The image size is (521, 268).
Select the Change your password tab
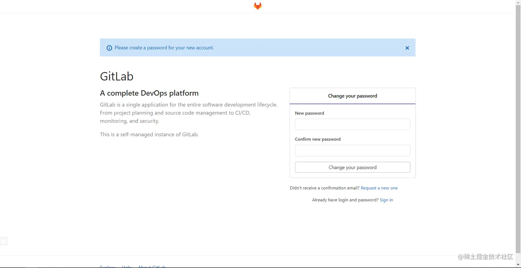353,96
